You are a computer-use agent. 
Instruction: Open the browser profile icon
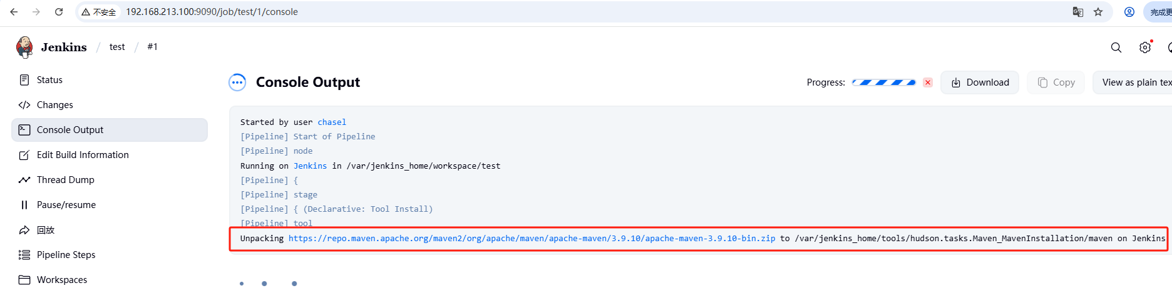tap(1129, 12)
